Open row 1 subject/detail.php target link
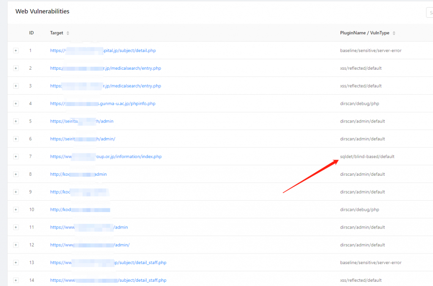 click(103, 50)
